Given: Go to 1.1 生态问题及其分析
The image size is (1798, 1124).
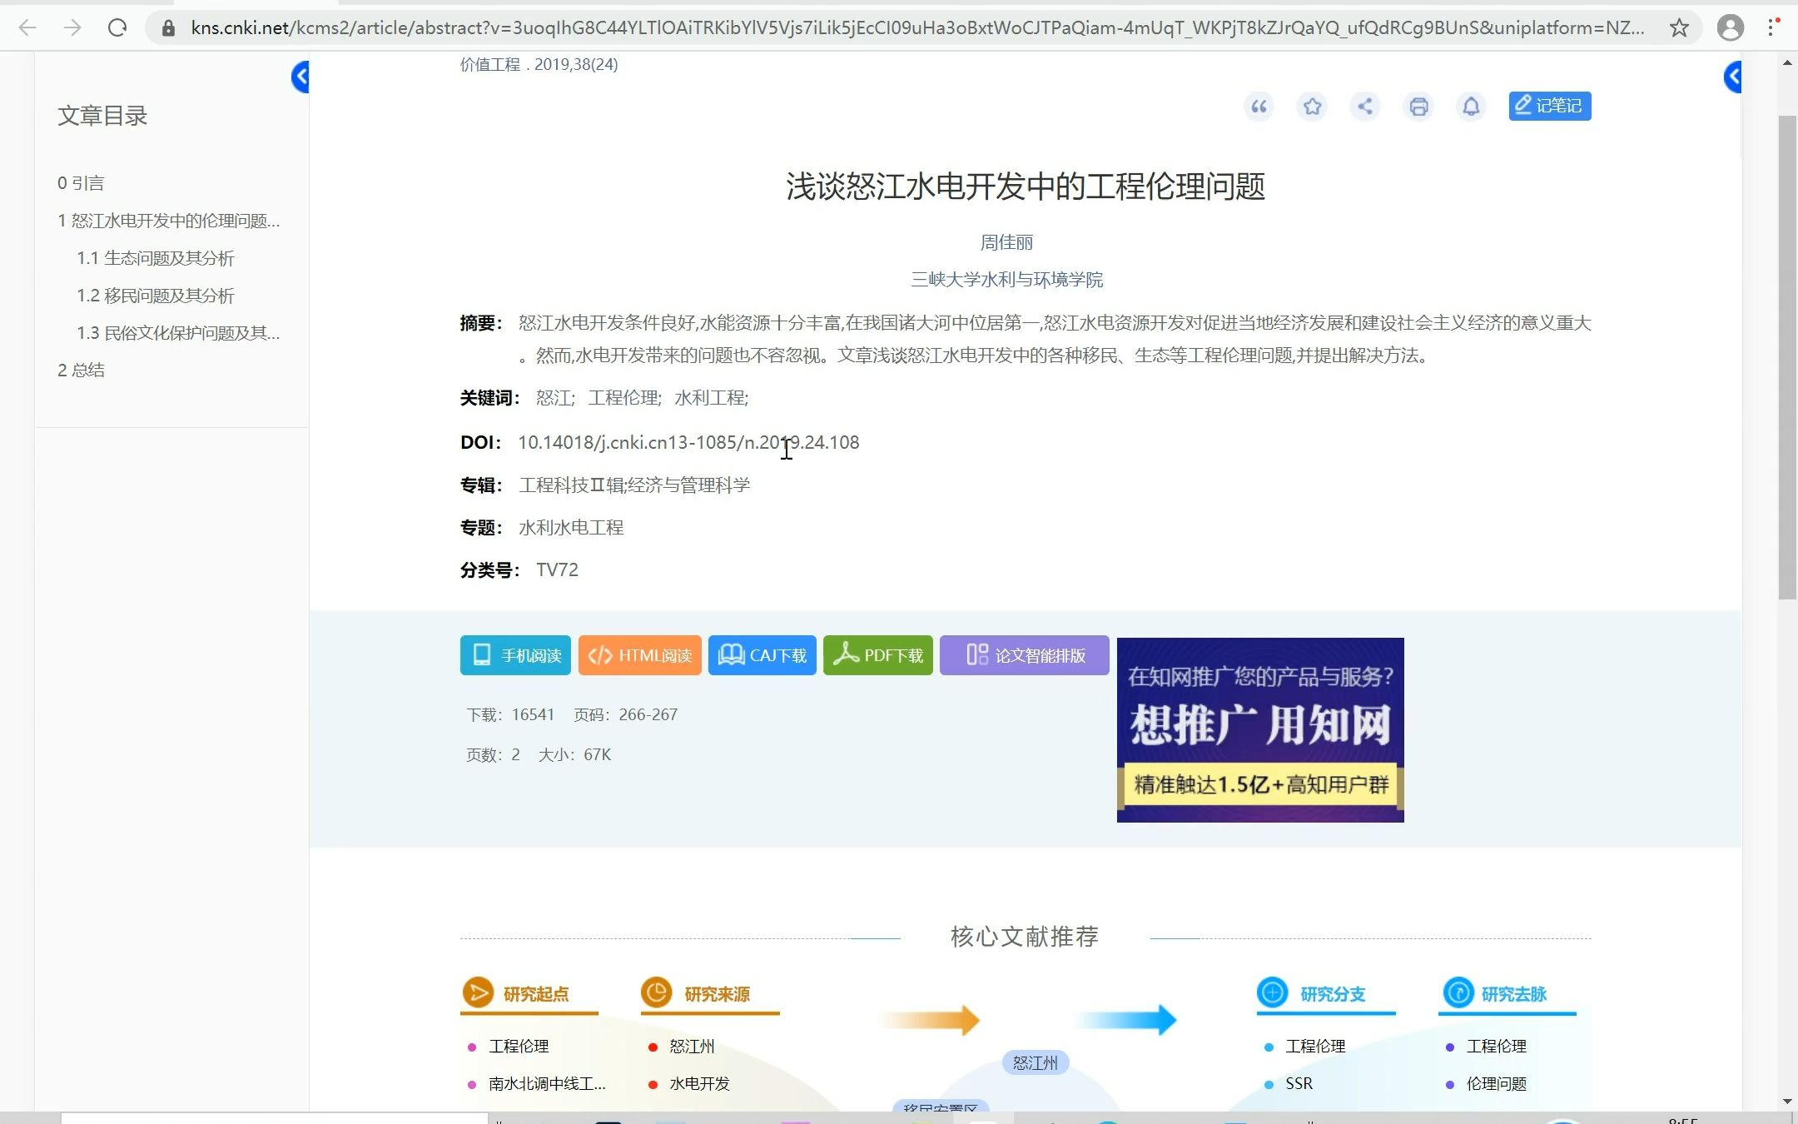Looking at the screenshot, I should point(156,258).
